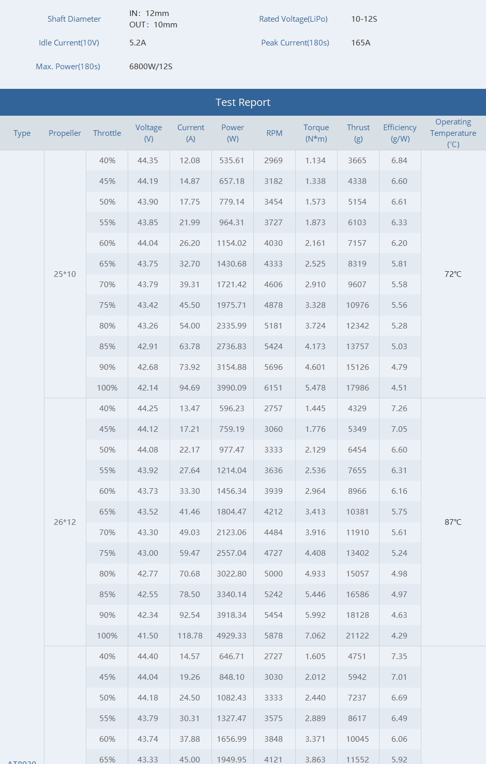Click the Idle Current(10V) label
Viewport: 486px width, 764px height.
pyautogui.click(x=69, y=43)
